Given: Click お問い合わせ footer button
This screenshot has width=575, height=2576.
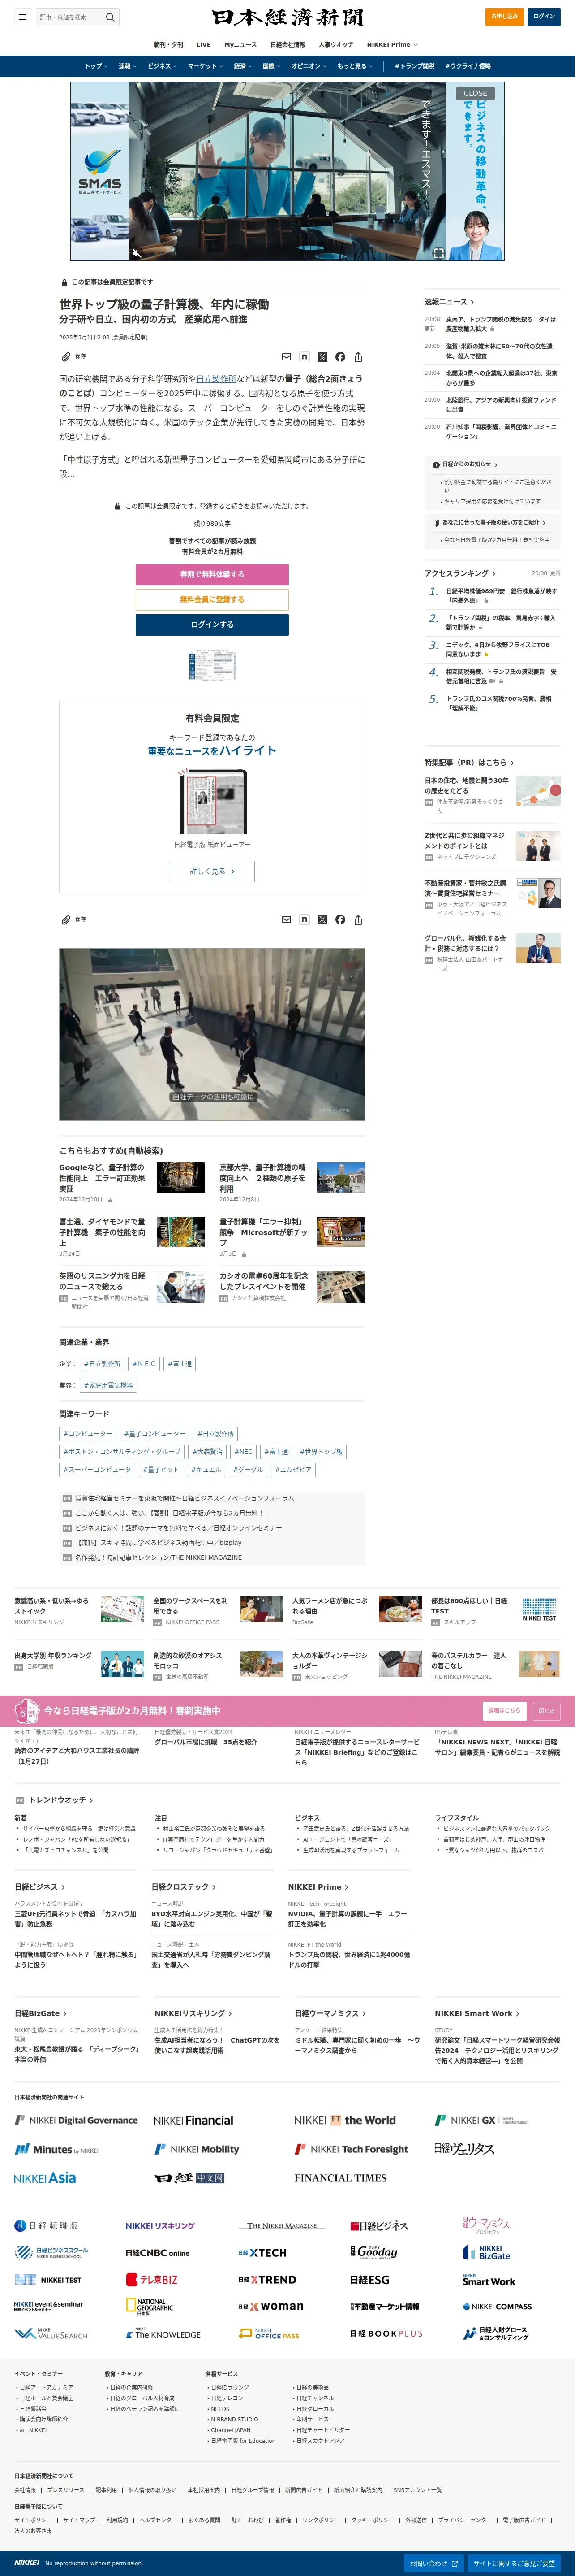Looking at the screenshot, I should (434, 2563).
